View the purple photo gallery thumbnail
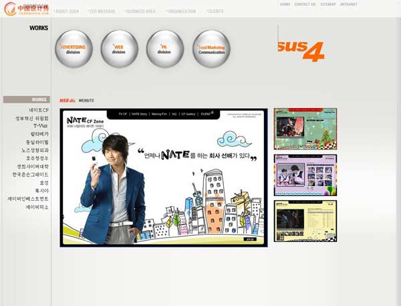This screenshot has height=306, width=401. [x=305, y=175]
